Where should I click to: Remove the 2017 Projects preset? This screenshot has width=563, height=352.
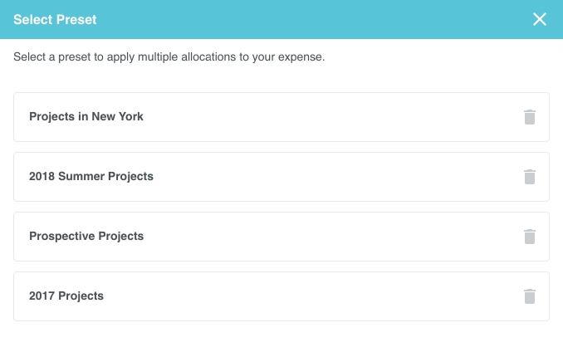(x=530, y=296)
